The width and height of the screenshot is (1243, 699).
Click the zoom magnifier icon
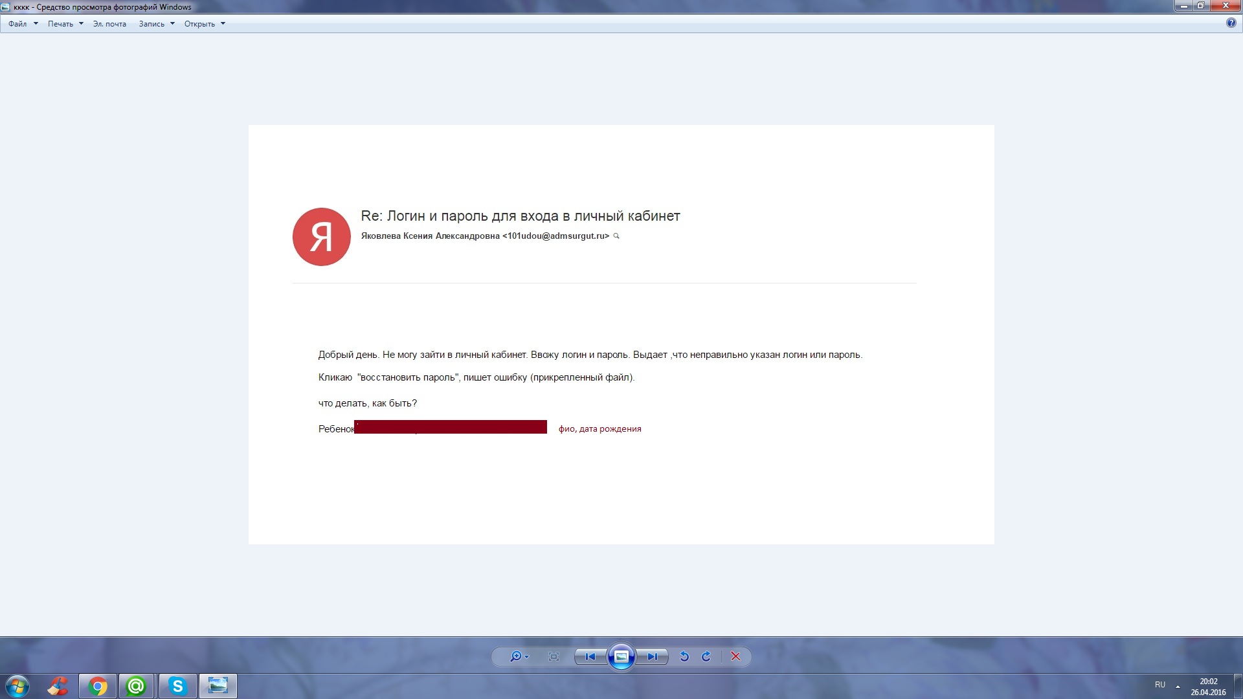tap(515, 656)
